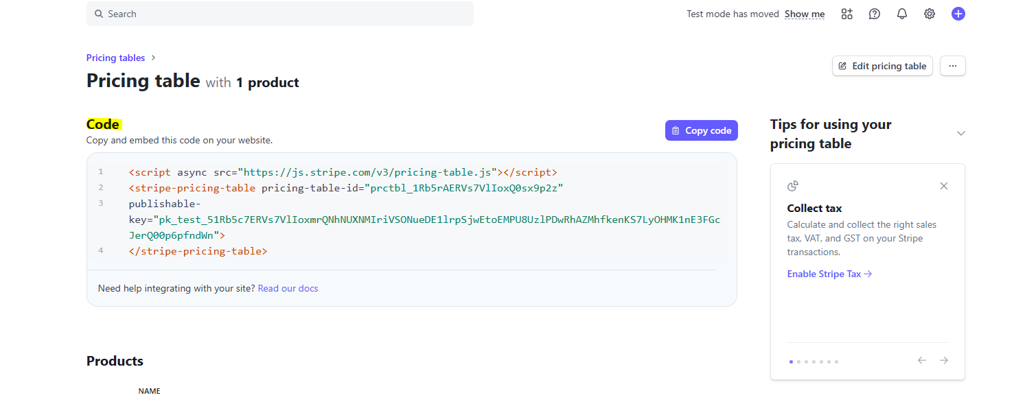Click the closing stripe-pricing-table tag line

(x=198, y=251)
